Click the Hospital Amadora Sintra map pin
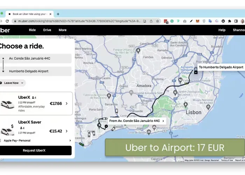 (x=131, y=93)
